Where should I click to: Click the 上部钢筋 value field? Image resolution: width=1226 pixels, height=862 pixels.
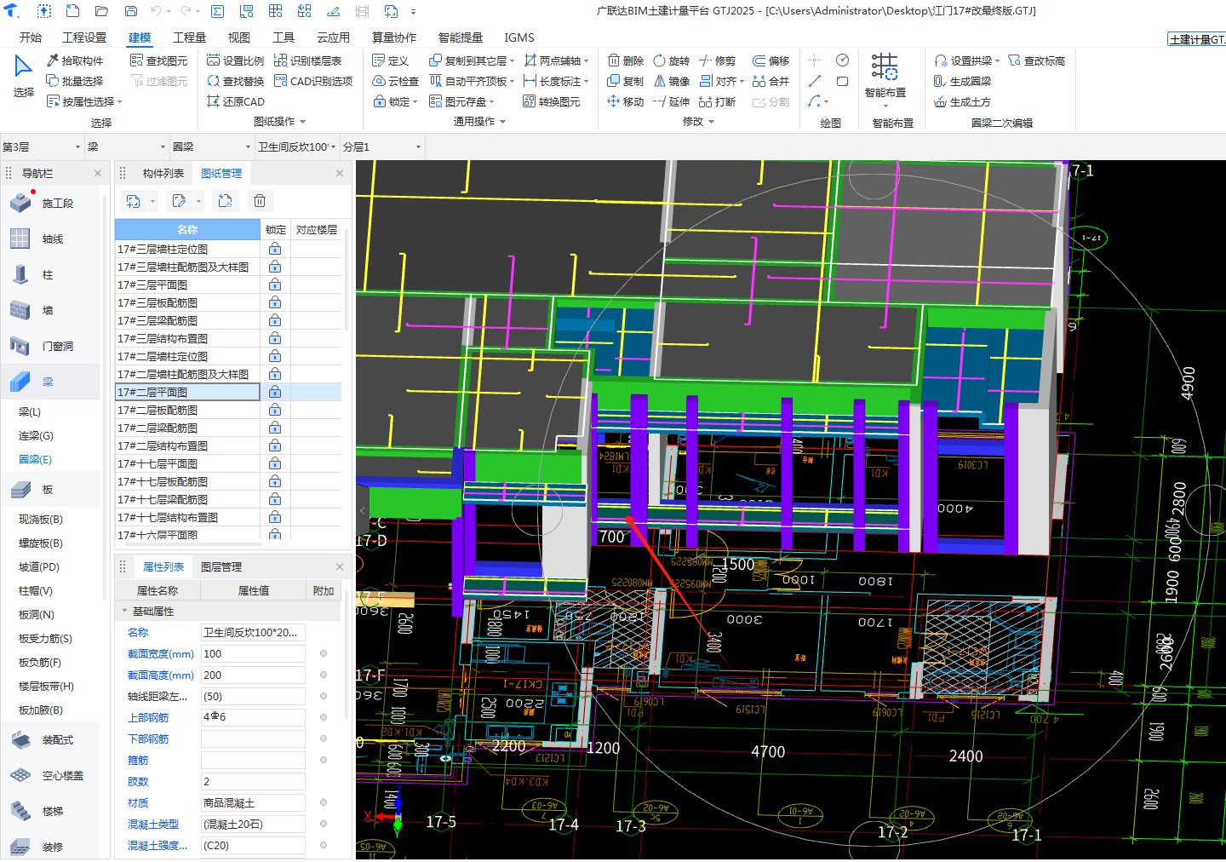253,717
